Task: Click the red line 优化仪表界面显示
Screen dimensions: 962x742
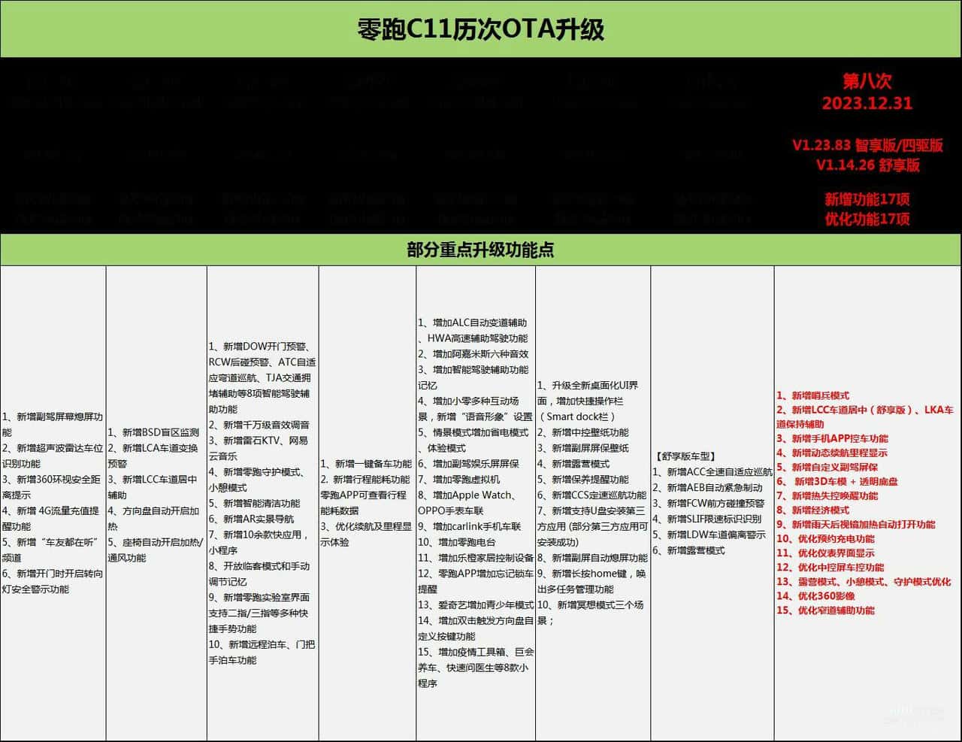Action: [825, 553]
